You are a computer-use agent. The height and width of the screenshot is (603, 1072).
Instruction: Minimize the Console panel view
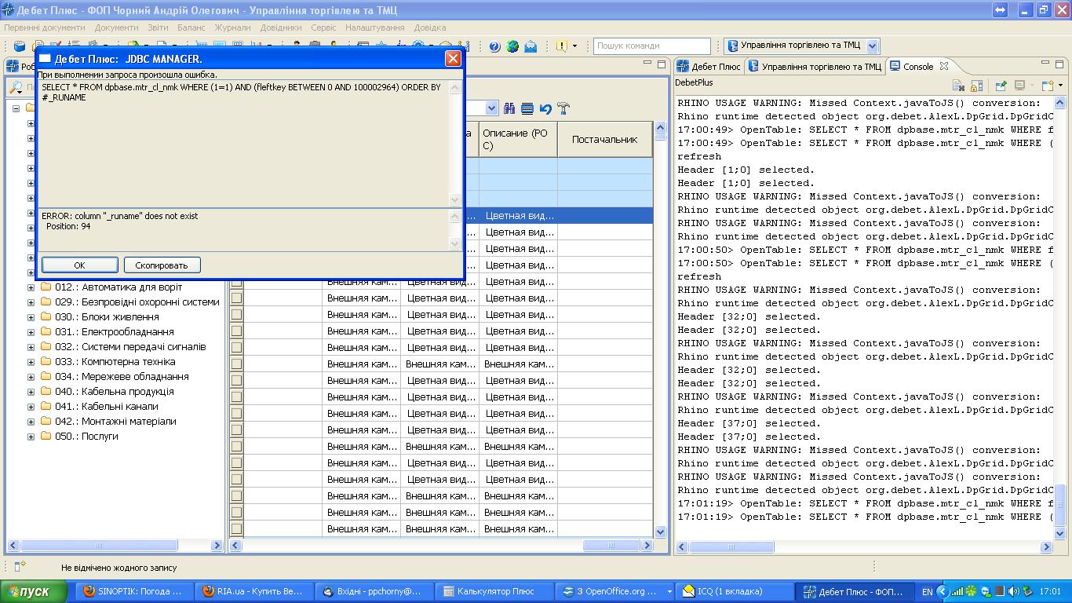pyautogui.click(x=1046, y=64)
